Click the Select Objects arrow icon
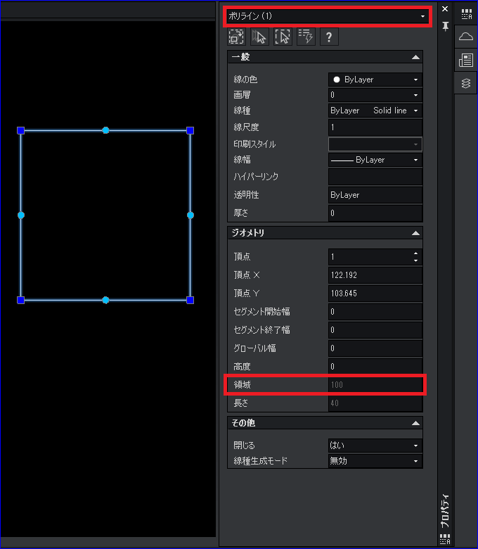This screenshot has height=549, width=478. (259, 37)
